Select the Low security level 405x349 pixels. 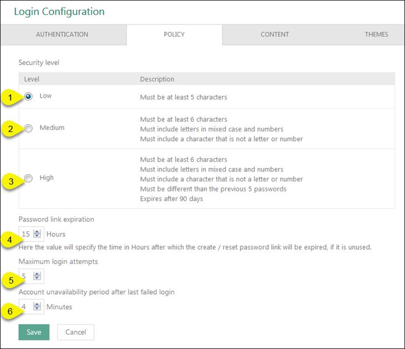click(x=28, y=97)
